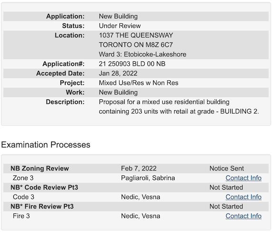
Task: Click Not Started status for Code Review
Action: tap(226, 187)
